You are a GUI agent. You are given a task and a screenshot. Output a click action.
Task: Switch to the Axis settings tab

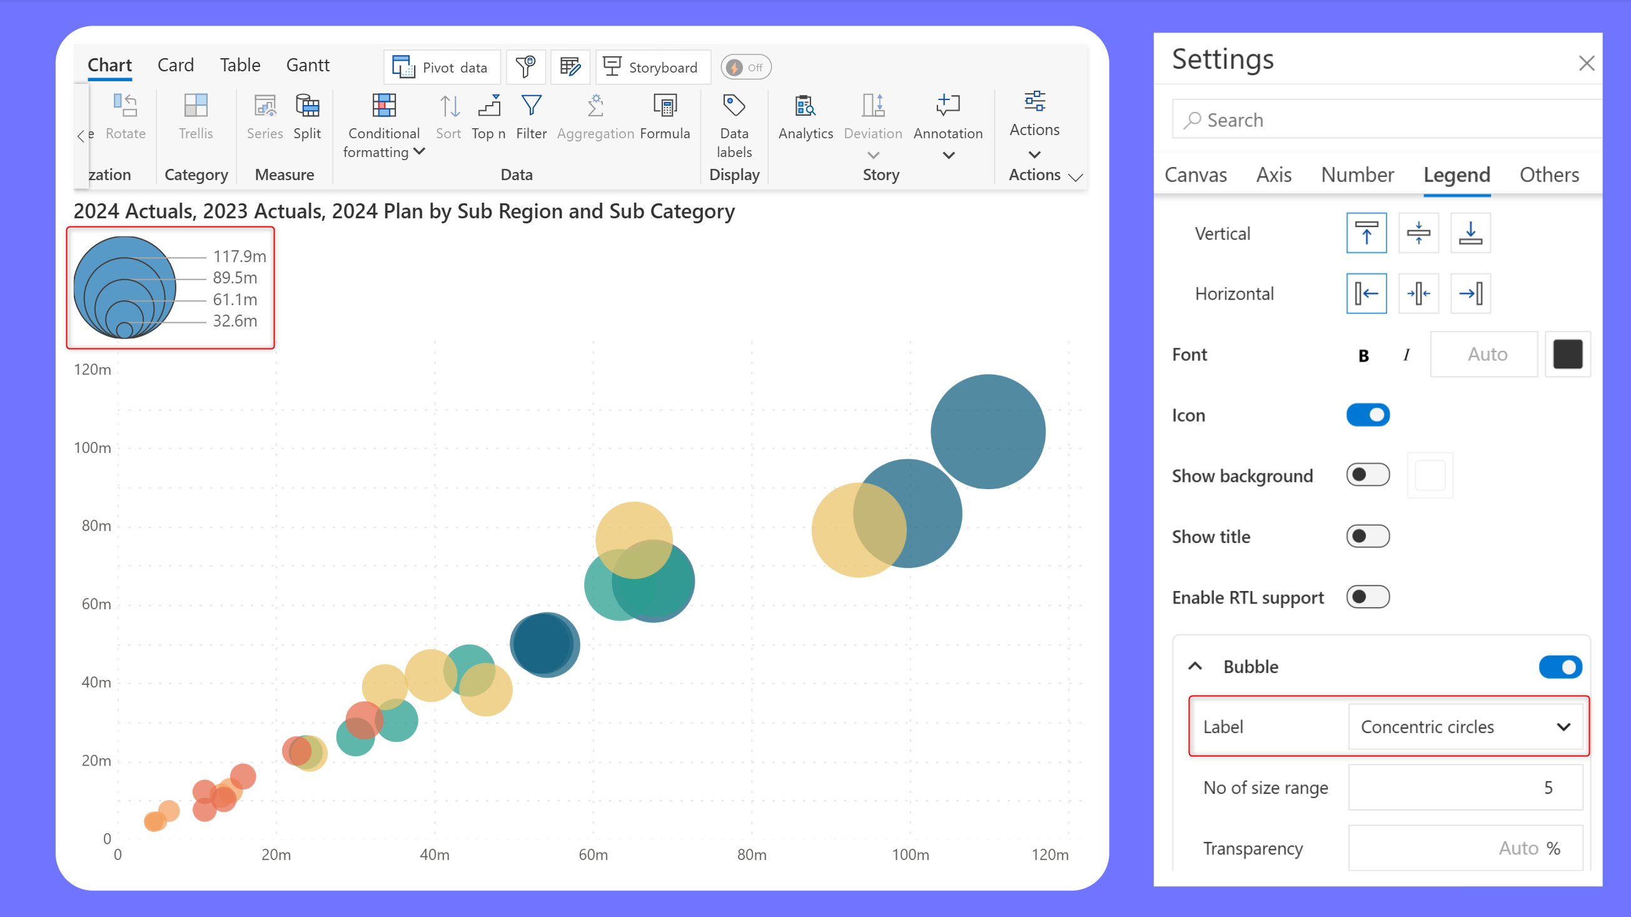1273,175
